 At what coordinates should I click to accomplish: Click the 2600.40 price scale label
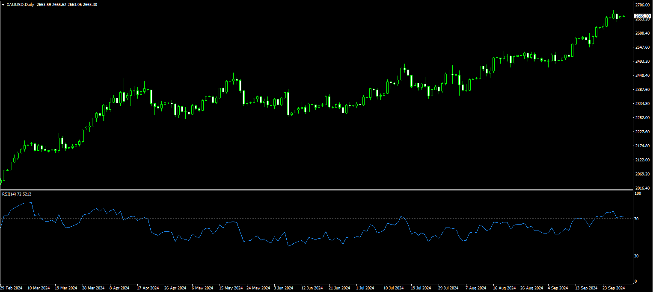click(x=642, y=33)
